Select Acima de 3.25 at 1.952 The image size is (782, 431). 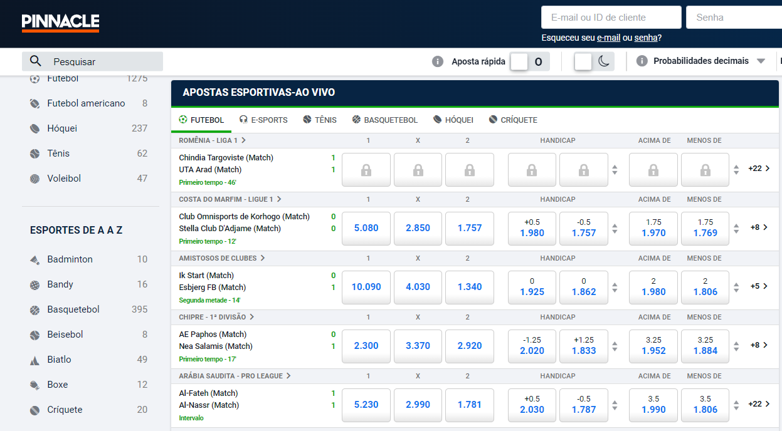point(653,346)
